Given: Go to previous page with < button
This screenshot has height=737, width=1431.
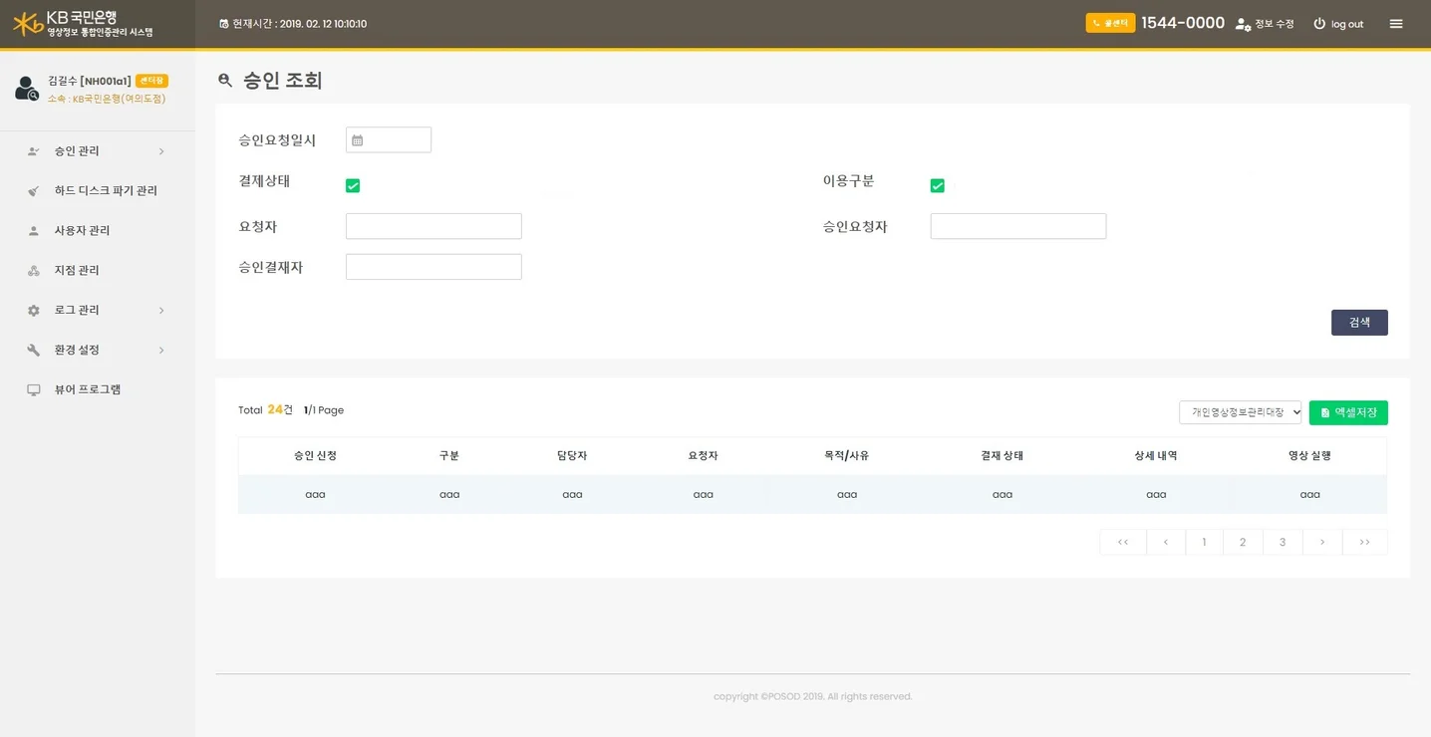Looking at the screenshot, I should click(1166, 542).
